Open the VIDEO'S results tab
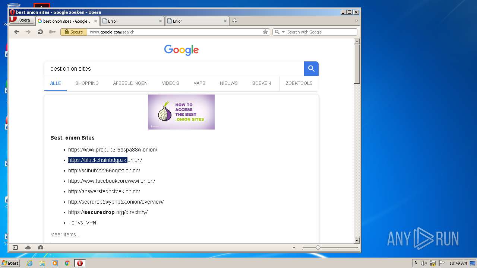Screen dimensions: 477x268 pyautogui.click(x=170, y=83)
